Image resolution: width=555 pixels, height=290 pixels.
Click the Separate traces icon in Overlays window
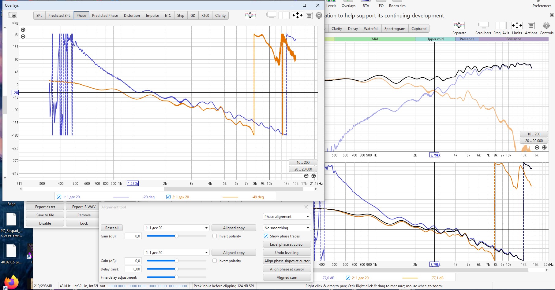pyautogui.click(x=250, y=15)
